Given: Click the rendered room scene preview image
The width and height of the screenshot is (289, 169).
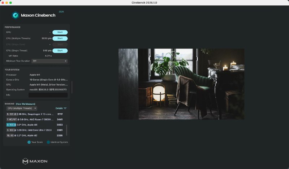Looking at the screenshot, I should click(x=181, y=84).
